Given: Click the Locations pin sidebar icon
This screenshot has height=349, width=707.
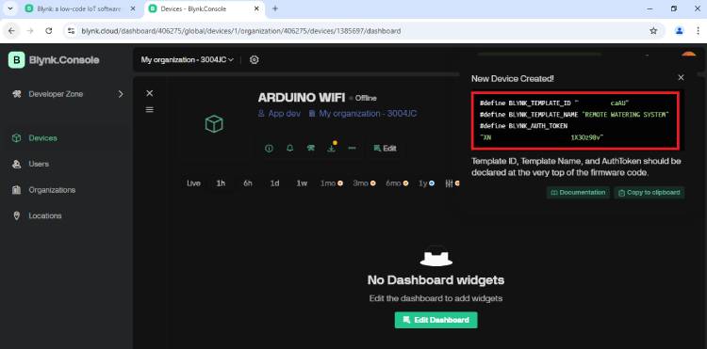Looking at the screenshot, I should click(x=17, y=215).
